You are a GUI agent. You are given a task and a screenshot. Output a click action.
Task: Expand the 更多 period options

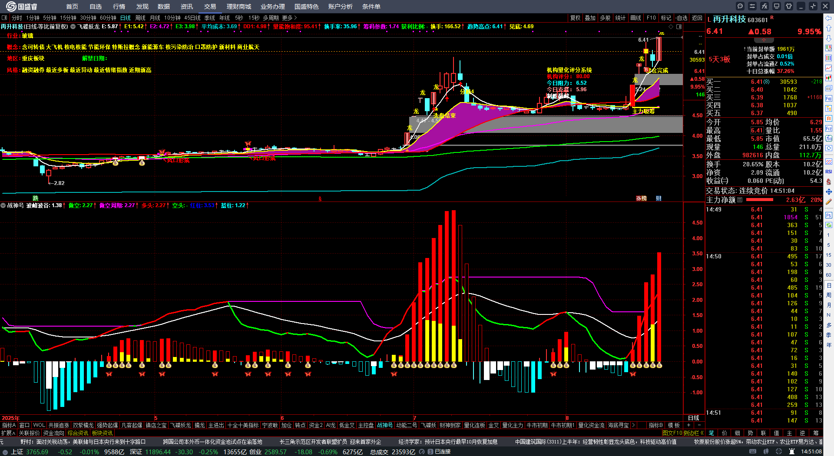coord(289,18)
